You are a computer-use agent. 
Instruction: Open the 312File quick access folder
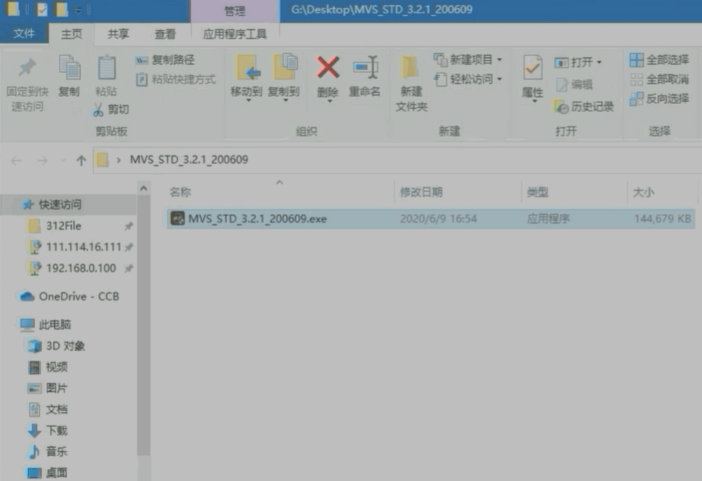coord(64,226)
